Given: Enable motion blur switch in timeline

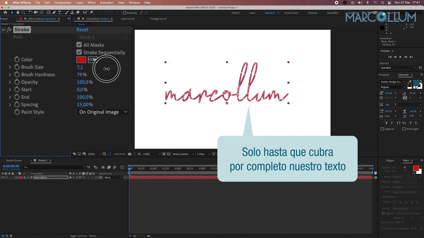Looking at the screenshot, I should click(115, 168).
